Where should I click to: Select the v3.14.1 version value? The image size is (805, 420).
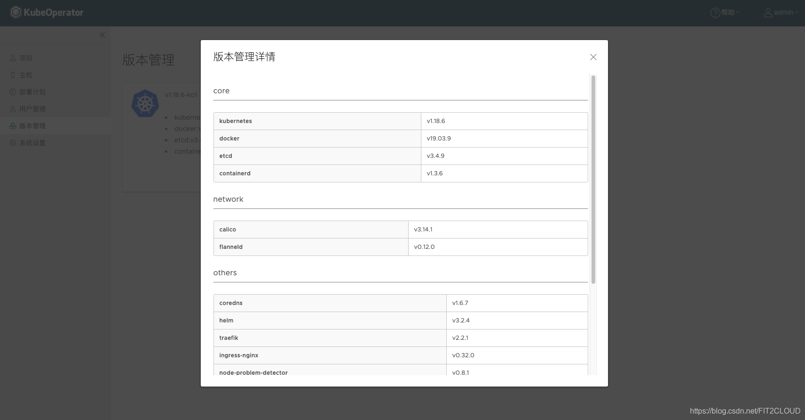[x=423, y=230]
